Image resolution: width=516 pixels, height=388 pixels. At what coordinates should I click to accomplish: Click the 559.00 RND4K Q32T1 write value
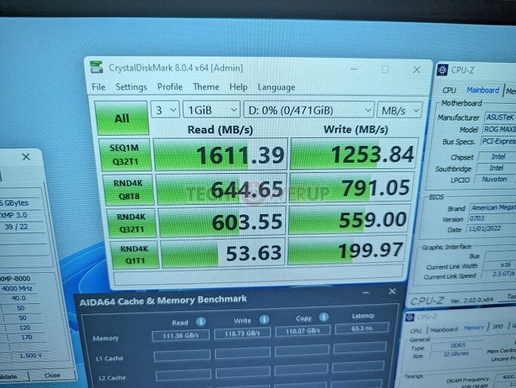pyautogui.click(x=349, y=220)
